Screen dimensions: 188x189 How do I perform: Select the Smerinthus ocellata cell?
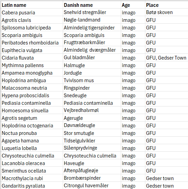coord(32,171)
